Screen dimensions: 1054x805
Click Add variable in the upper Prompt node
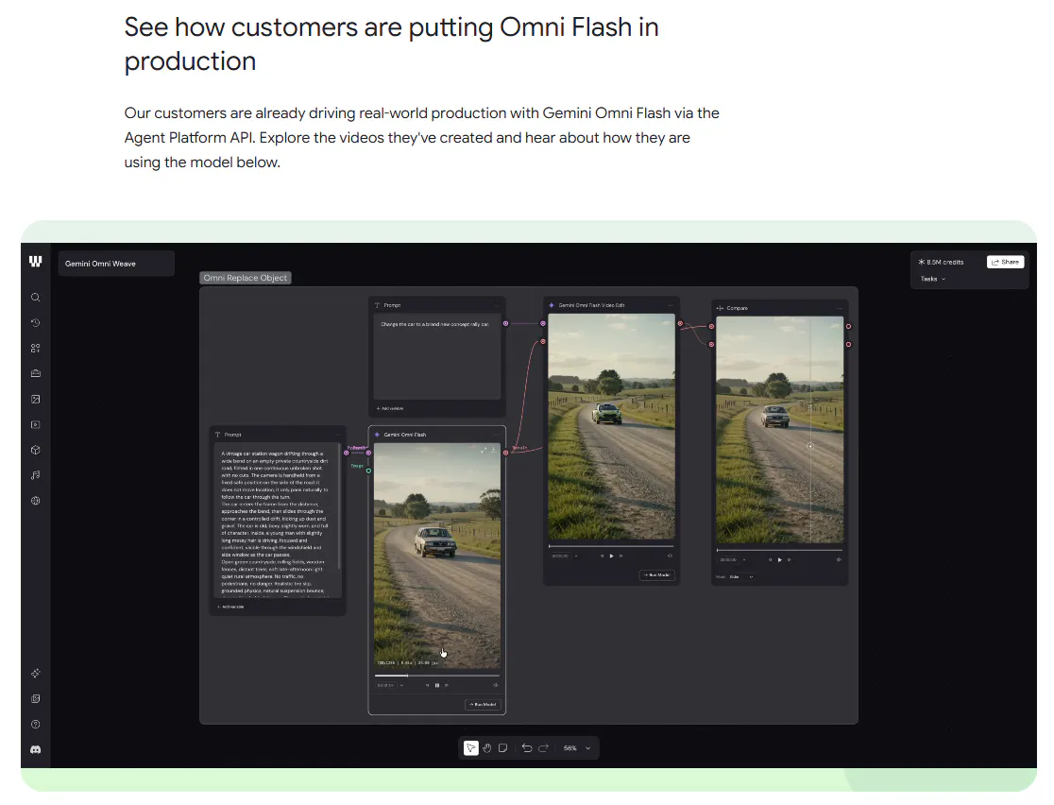pos(390,408)
